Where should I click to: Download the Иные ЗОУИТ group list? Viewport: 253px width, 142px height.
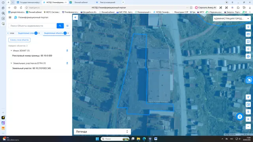[x=67, y=50]
